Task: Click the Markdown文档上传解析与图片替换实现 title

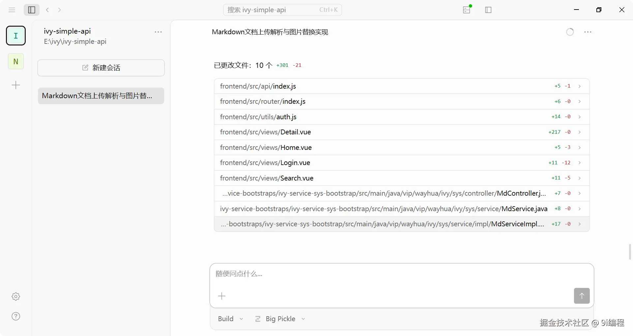Action: 270,32
